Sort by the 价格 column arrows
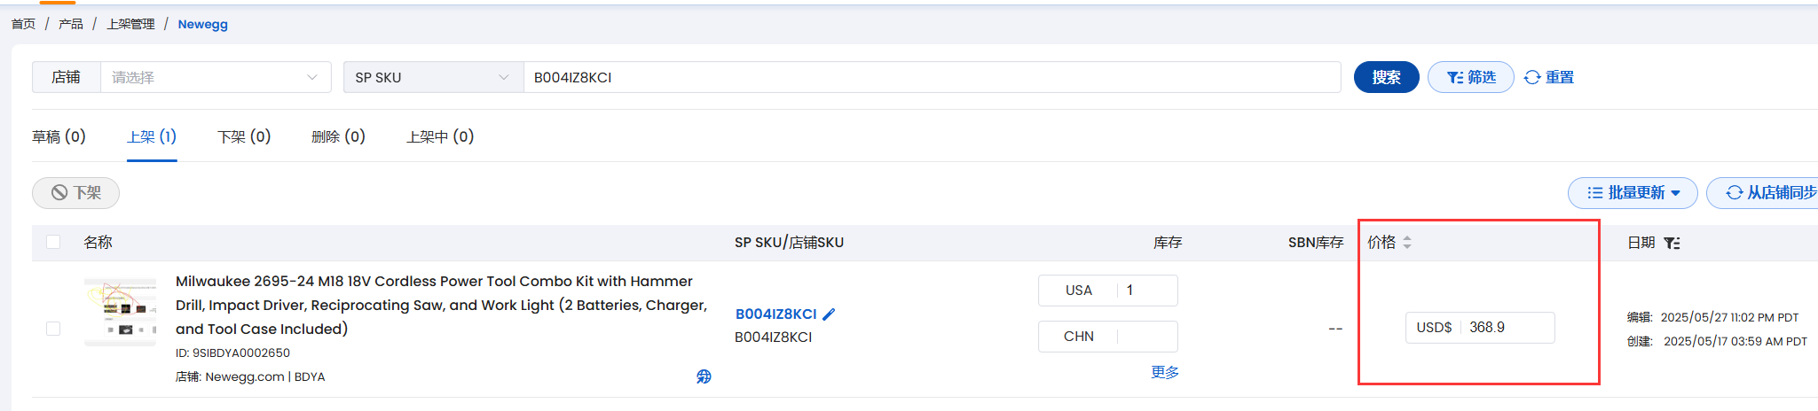 coord(1407,243)
